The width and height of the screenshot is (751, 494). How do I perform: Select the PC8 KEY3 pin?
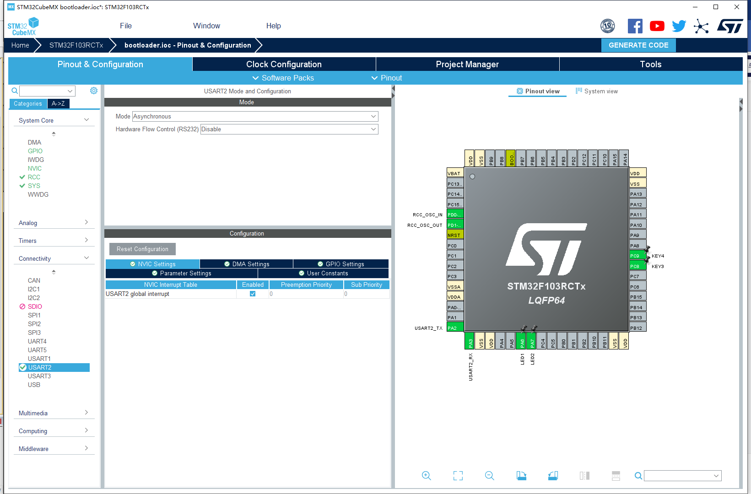pyautogui.click(x=638, y=266)
